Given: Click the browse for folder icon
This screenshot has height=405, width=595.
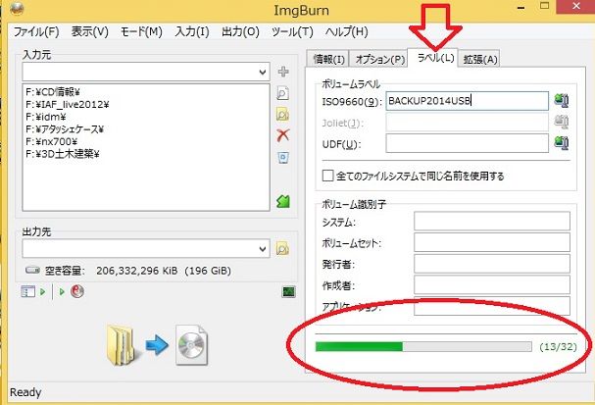Looking at the screenshot, I should pos(282,115).
